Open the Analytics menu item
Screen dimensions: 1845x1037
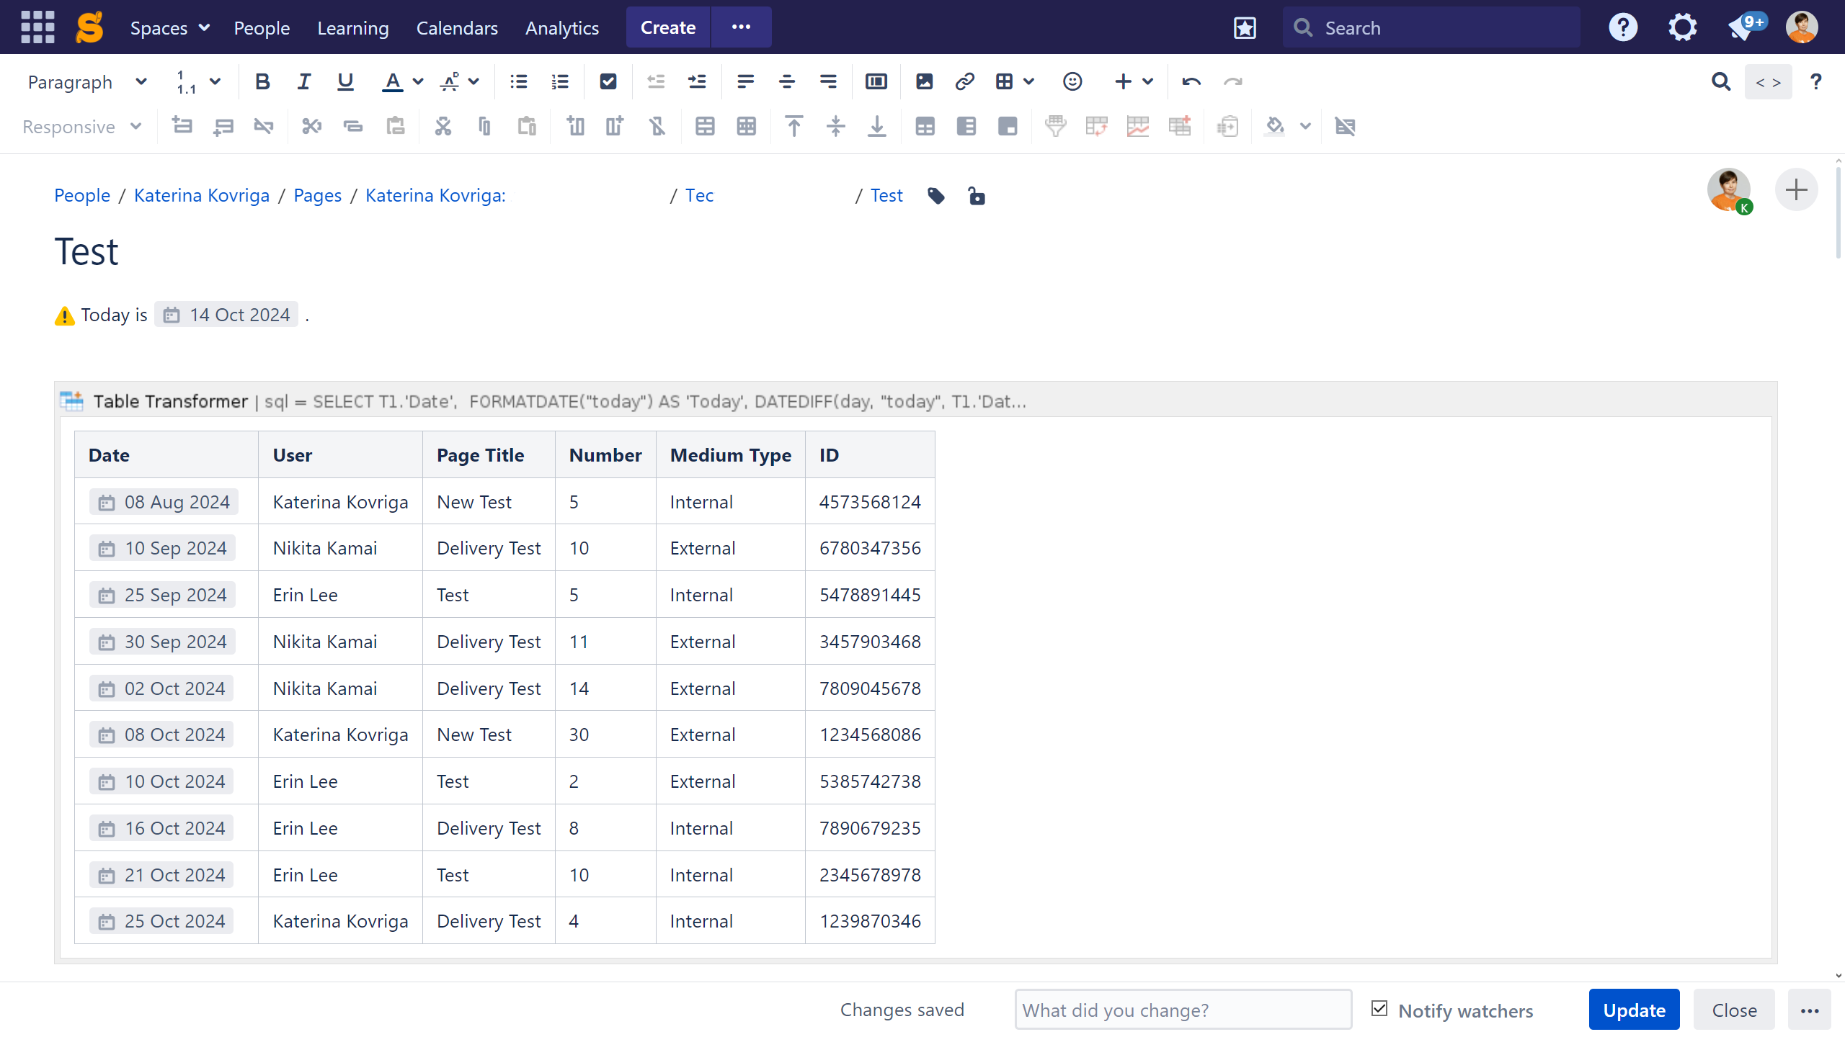pos(561,28)
